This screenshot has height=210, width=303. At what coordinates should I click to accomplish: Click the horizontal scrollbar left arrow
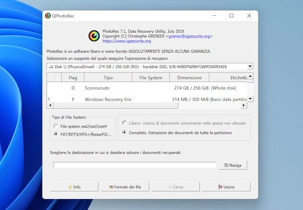(50, 105)
